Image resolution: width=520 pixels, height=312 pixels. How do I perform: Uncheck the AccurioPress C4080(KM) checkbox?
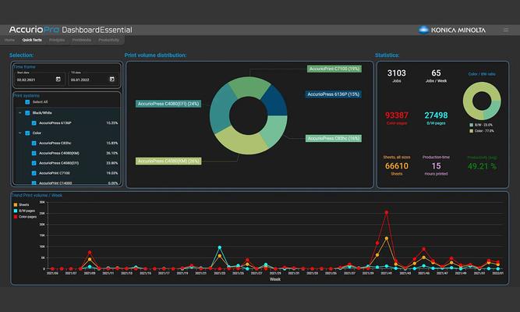(34, 153)
